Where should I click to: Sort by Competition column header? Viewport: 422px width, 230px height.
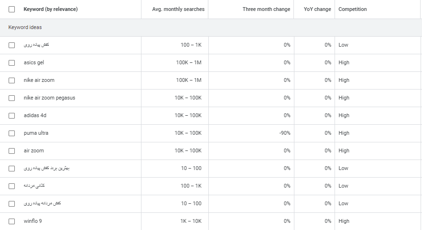(x=353, y=10)
